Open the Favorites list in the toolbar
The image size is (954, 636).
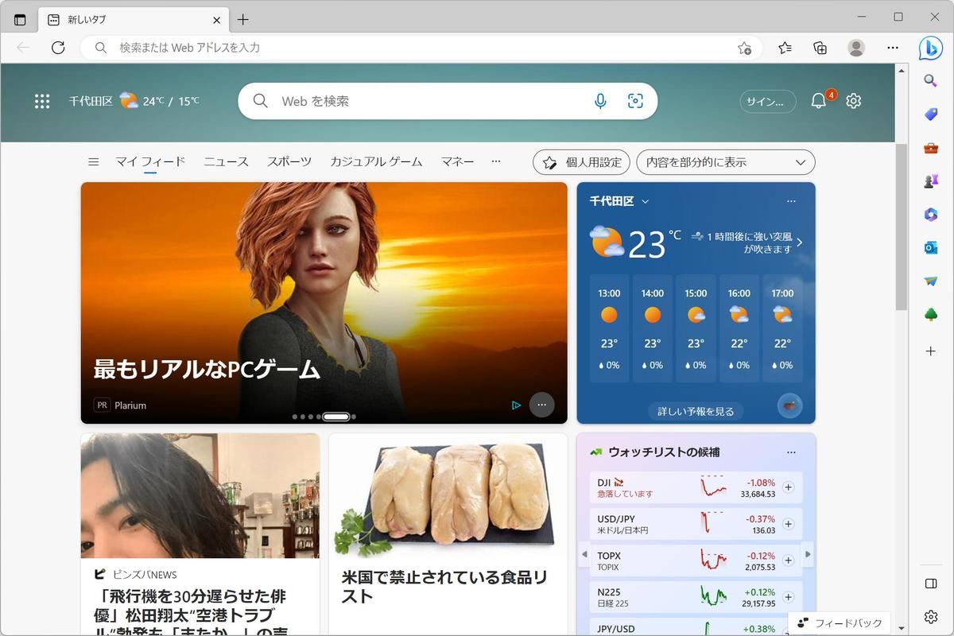point(785,48)
